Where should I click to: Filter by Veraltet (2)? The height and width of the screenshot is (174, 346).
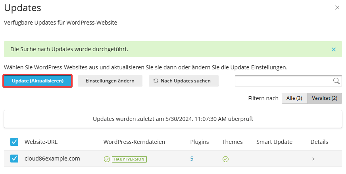tap(325, 98)
